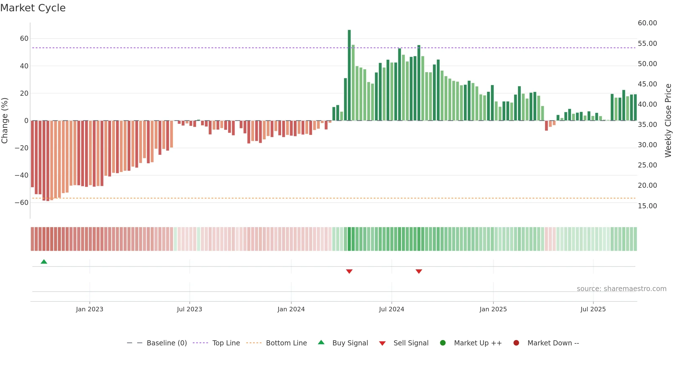The width and height of the screenshot is (676, 380).
Task: Click the gray dashed Baseline swatch
Action: pos(135,343)
